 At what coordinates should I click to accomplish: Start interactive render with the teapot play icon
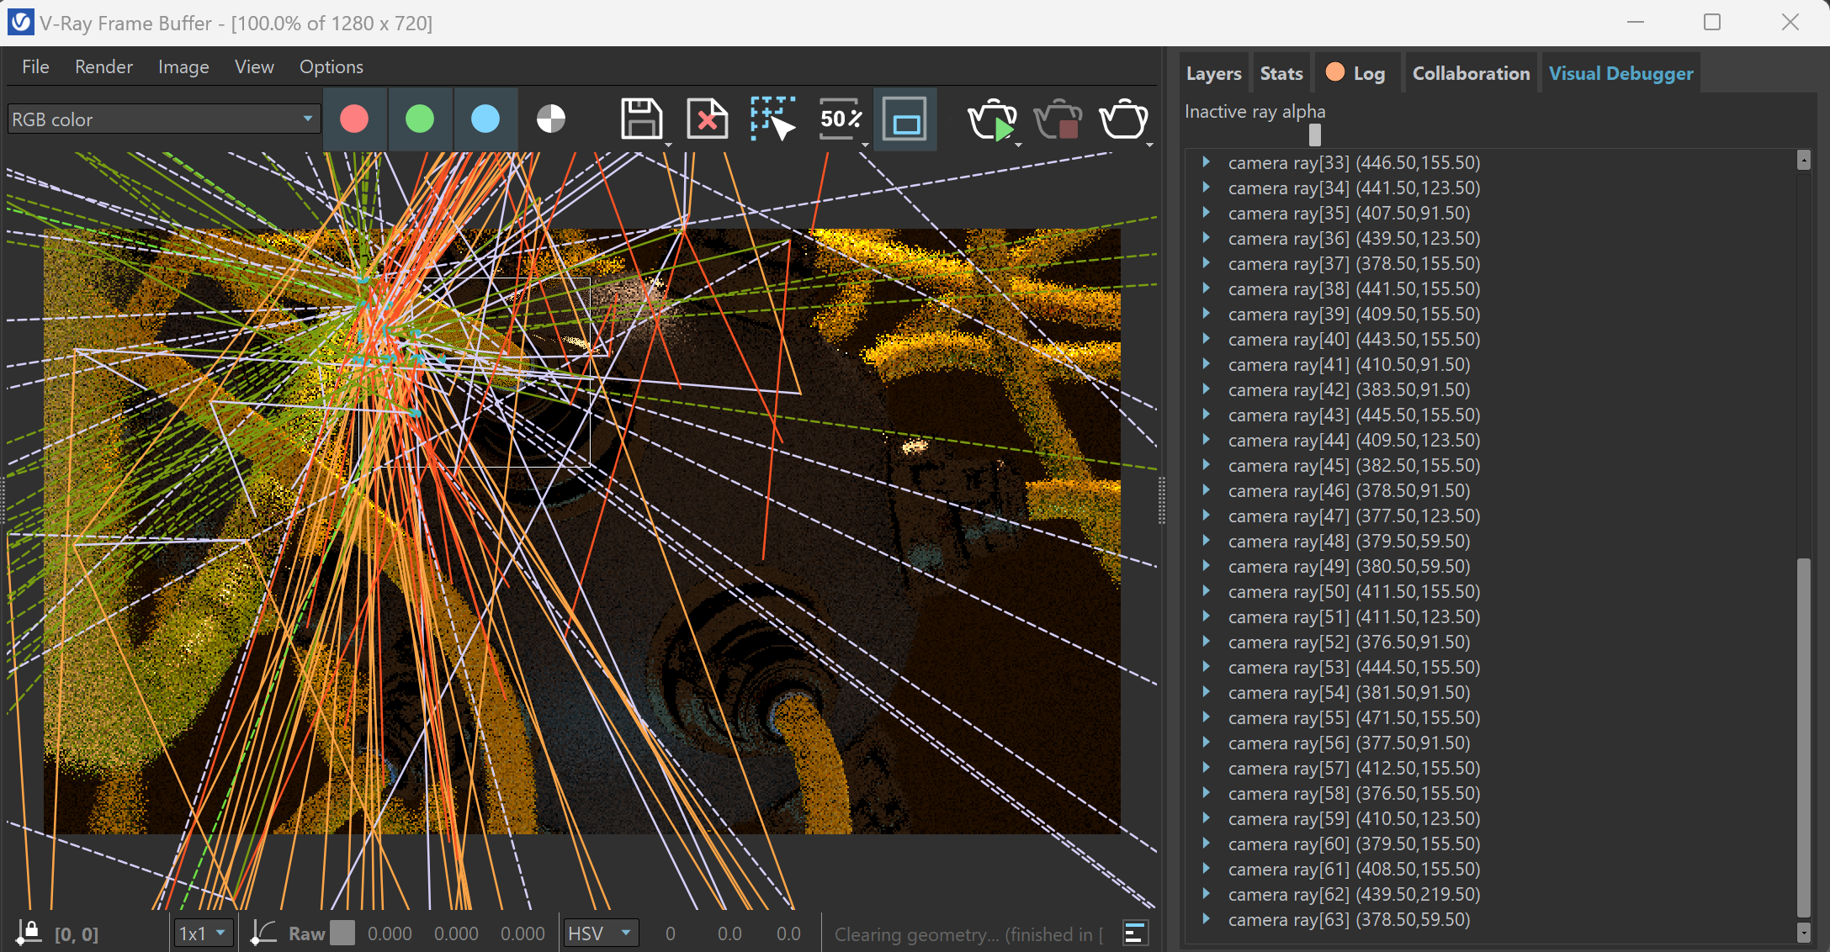point(993,119)
